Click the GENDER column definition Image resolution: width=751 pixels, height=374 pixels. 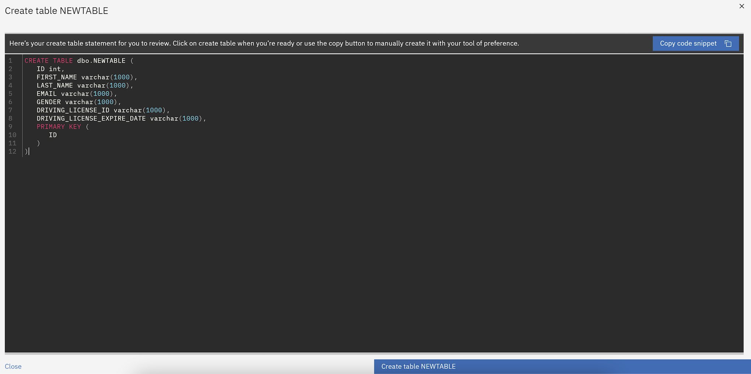[x=78, y=102]
